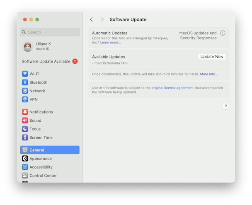The width and height of the screenshot is (252, 205).
Task: Go back with left chevron
Action: (x=92, y=19)
